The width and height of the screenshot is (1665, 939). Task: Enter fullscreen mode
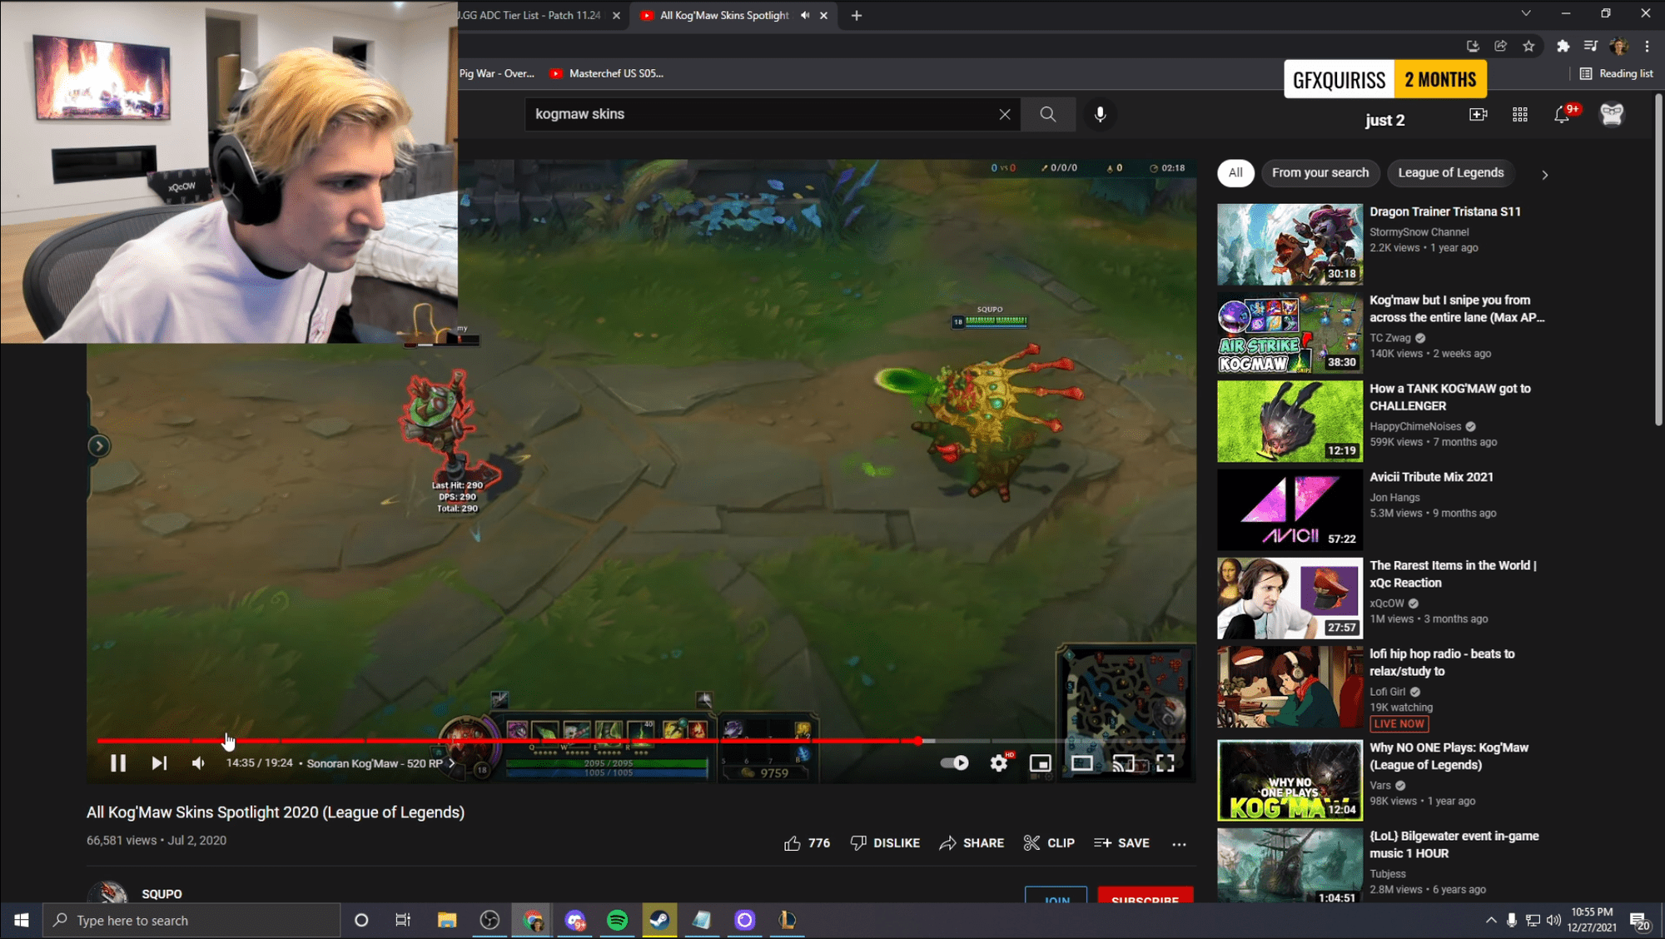pos(1165,763)
